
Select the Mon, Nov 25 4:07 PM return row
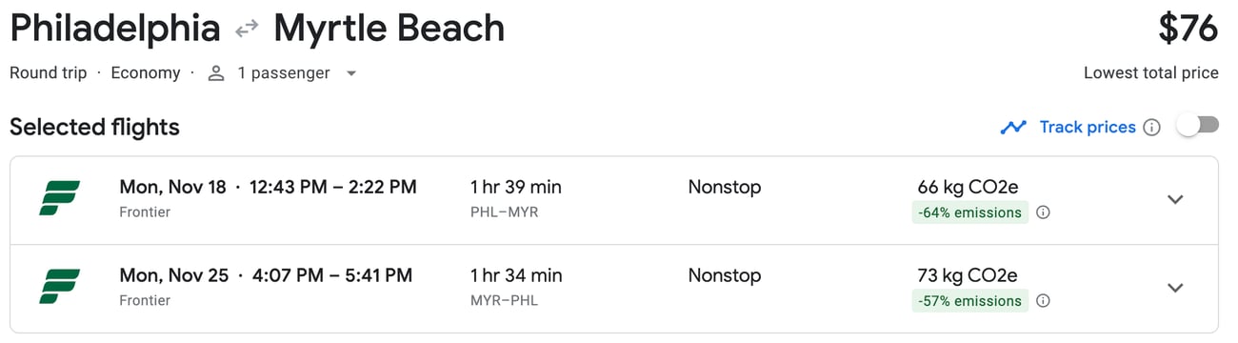tap(614, 289)
